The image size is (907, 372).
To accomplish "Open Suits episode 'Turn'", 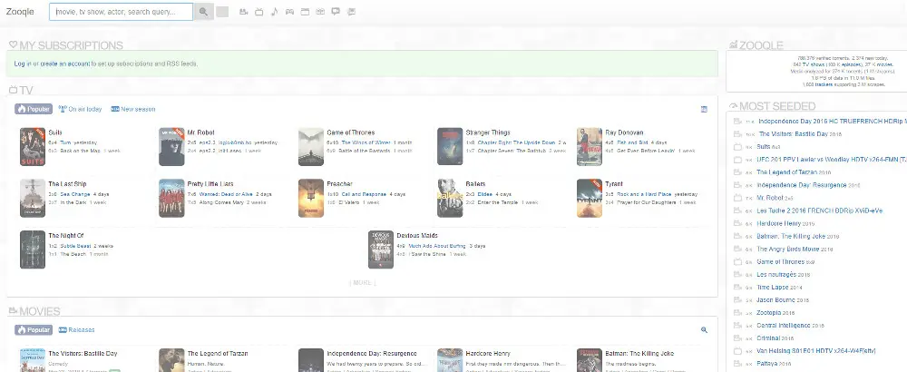I will [x=65, y=142].
